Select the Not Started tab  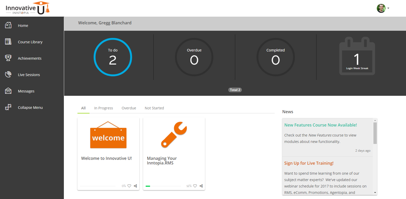pos(154,108)
